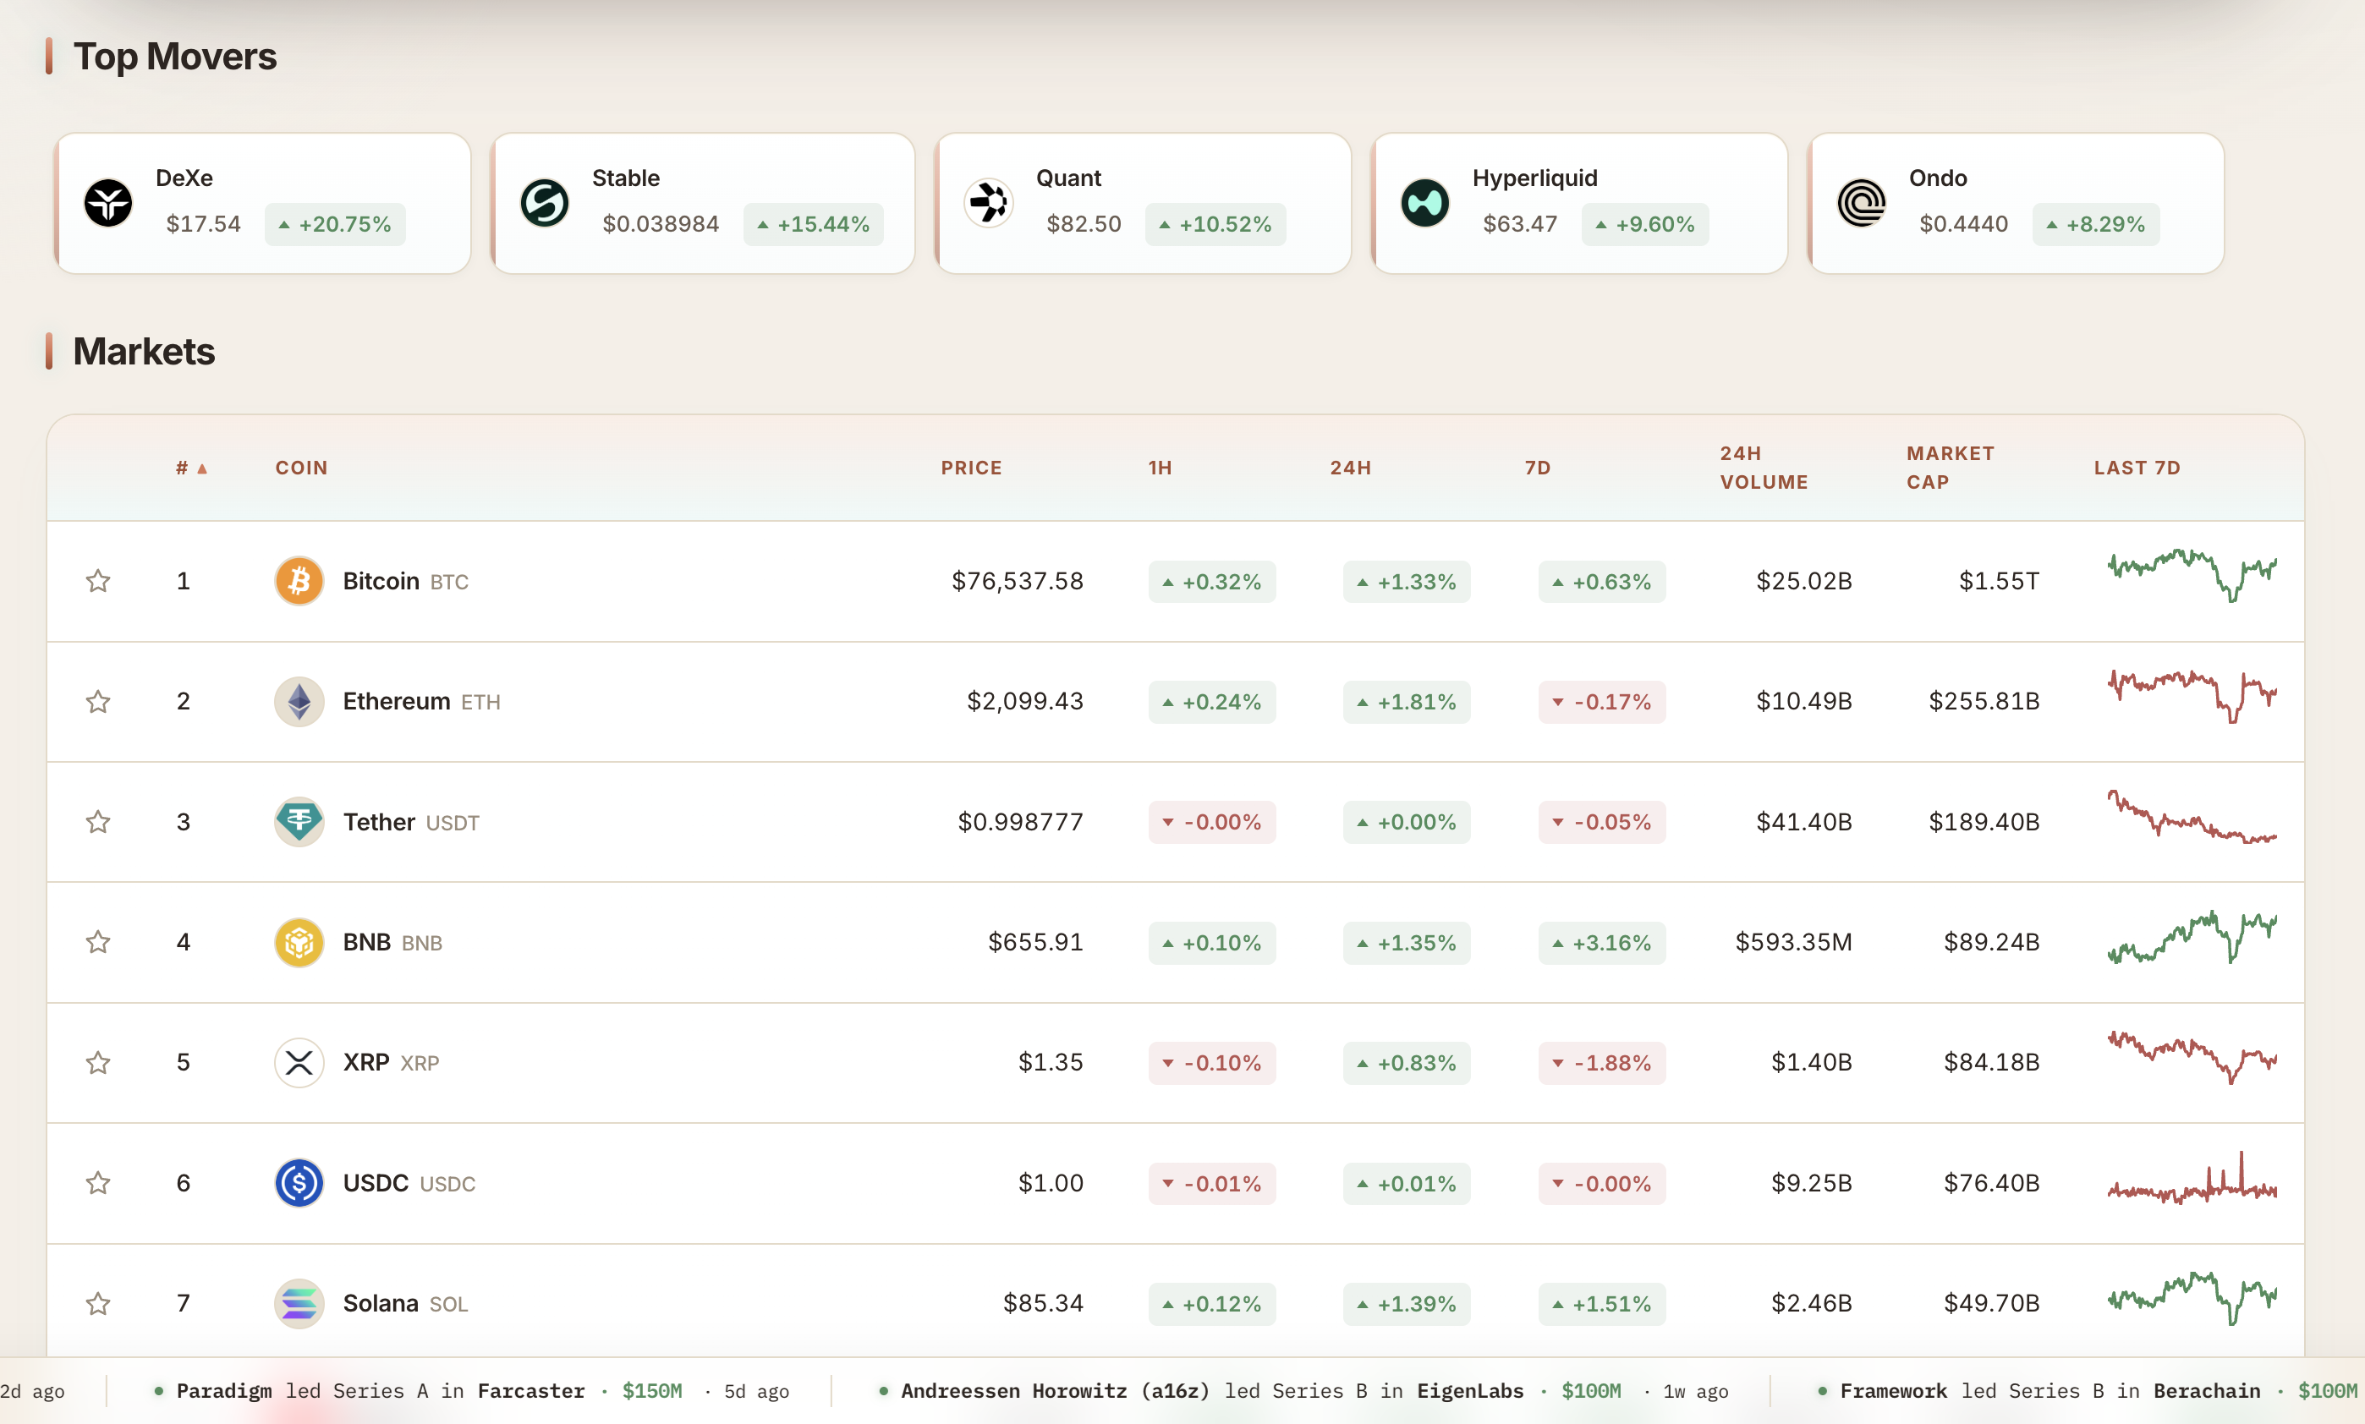View BNB 7-day sparkline chart
2365x1424 pixels.
coord(2192,938)
